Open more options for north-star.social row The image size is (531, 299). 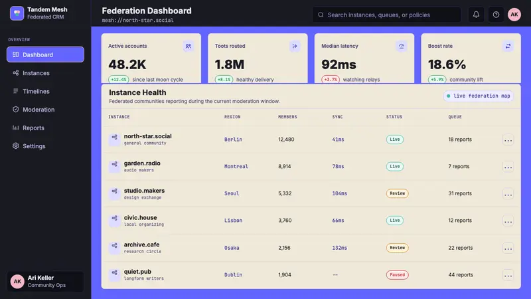(x=508, y=140)
